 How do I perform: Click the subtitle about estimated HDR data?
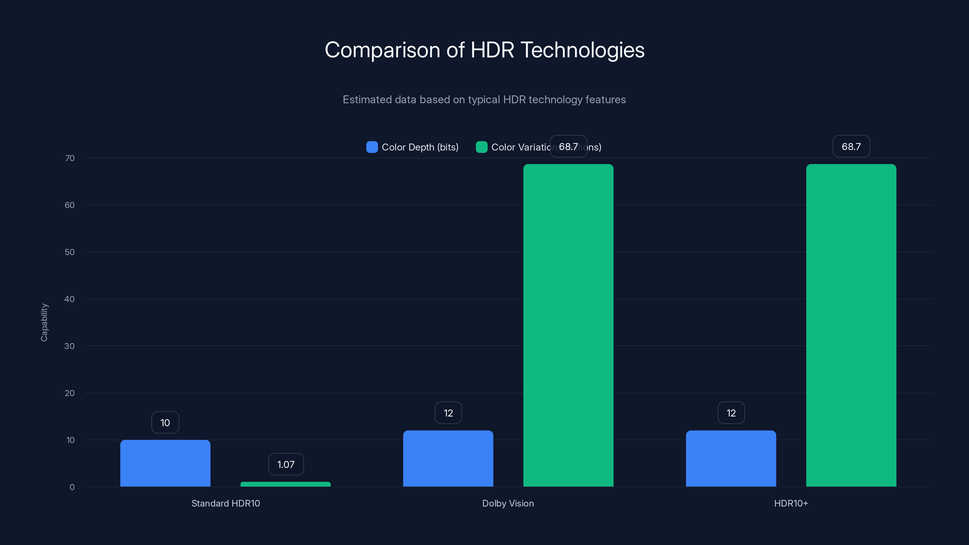(484, 99)
